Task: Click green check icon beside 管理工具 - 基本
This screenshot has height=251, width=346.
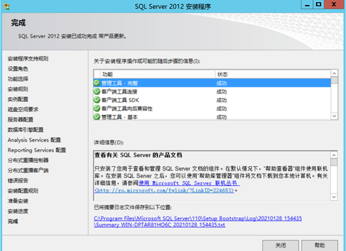Action: click(97, 117)
